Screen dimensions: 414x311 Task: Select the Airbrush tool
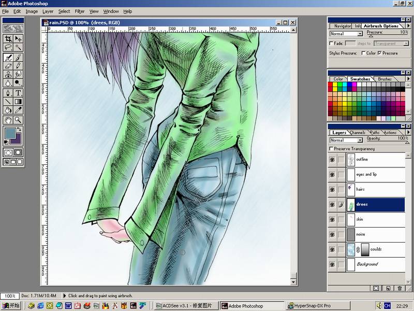coord(8,58)
